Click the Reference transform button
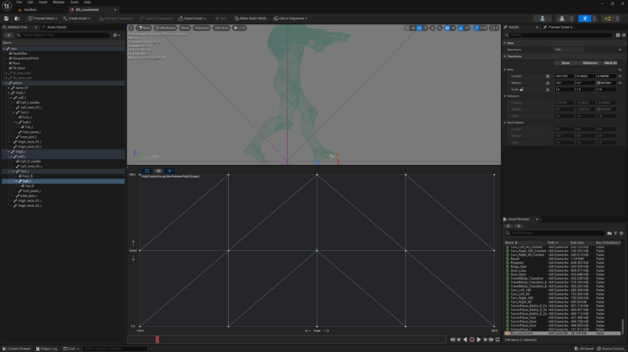This screenshot has height=352, width=628. pos(589,63)
